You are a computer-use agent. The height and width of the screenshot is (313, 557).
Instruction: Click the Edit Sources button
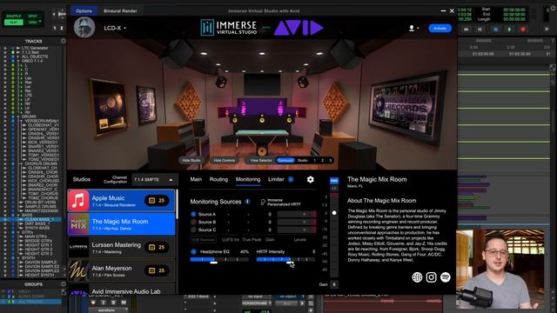[203, 240]
